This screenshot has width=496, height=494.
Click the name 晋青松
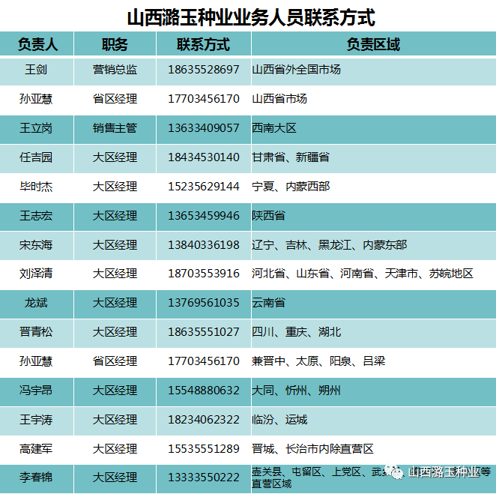[36, 331]
